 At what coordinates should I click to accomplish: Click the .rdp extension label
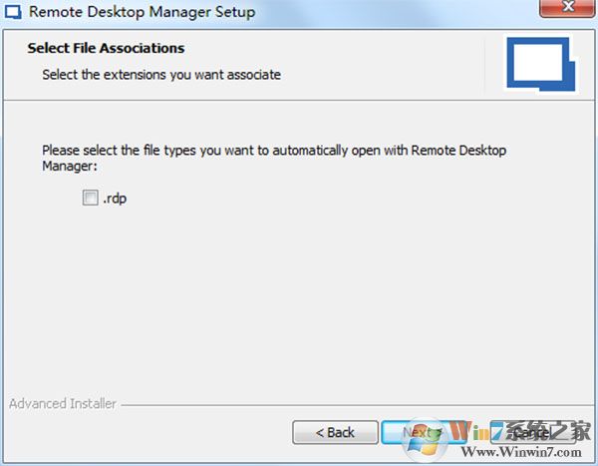pyautogui.click(x=115, y=198)
